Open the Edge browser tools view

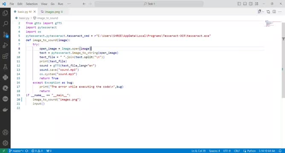coord(5,88)
